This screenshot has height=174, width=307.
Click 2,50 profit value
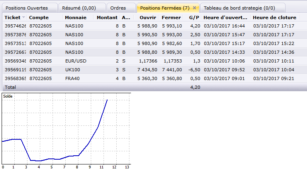(195, 35)
